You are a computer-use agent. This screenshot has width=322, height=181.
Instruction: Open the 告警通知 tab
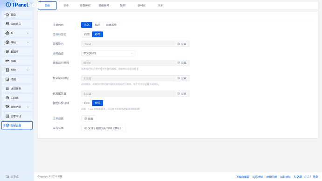[x=85, y=5]
